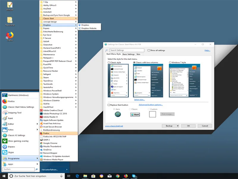The width and height of the screenshot is (238, 179).
Task: Open Backup button dropdown arrow
Action: pyautogui.click(x=178, y=126)
